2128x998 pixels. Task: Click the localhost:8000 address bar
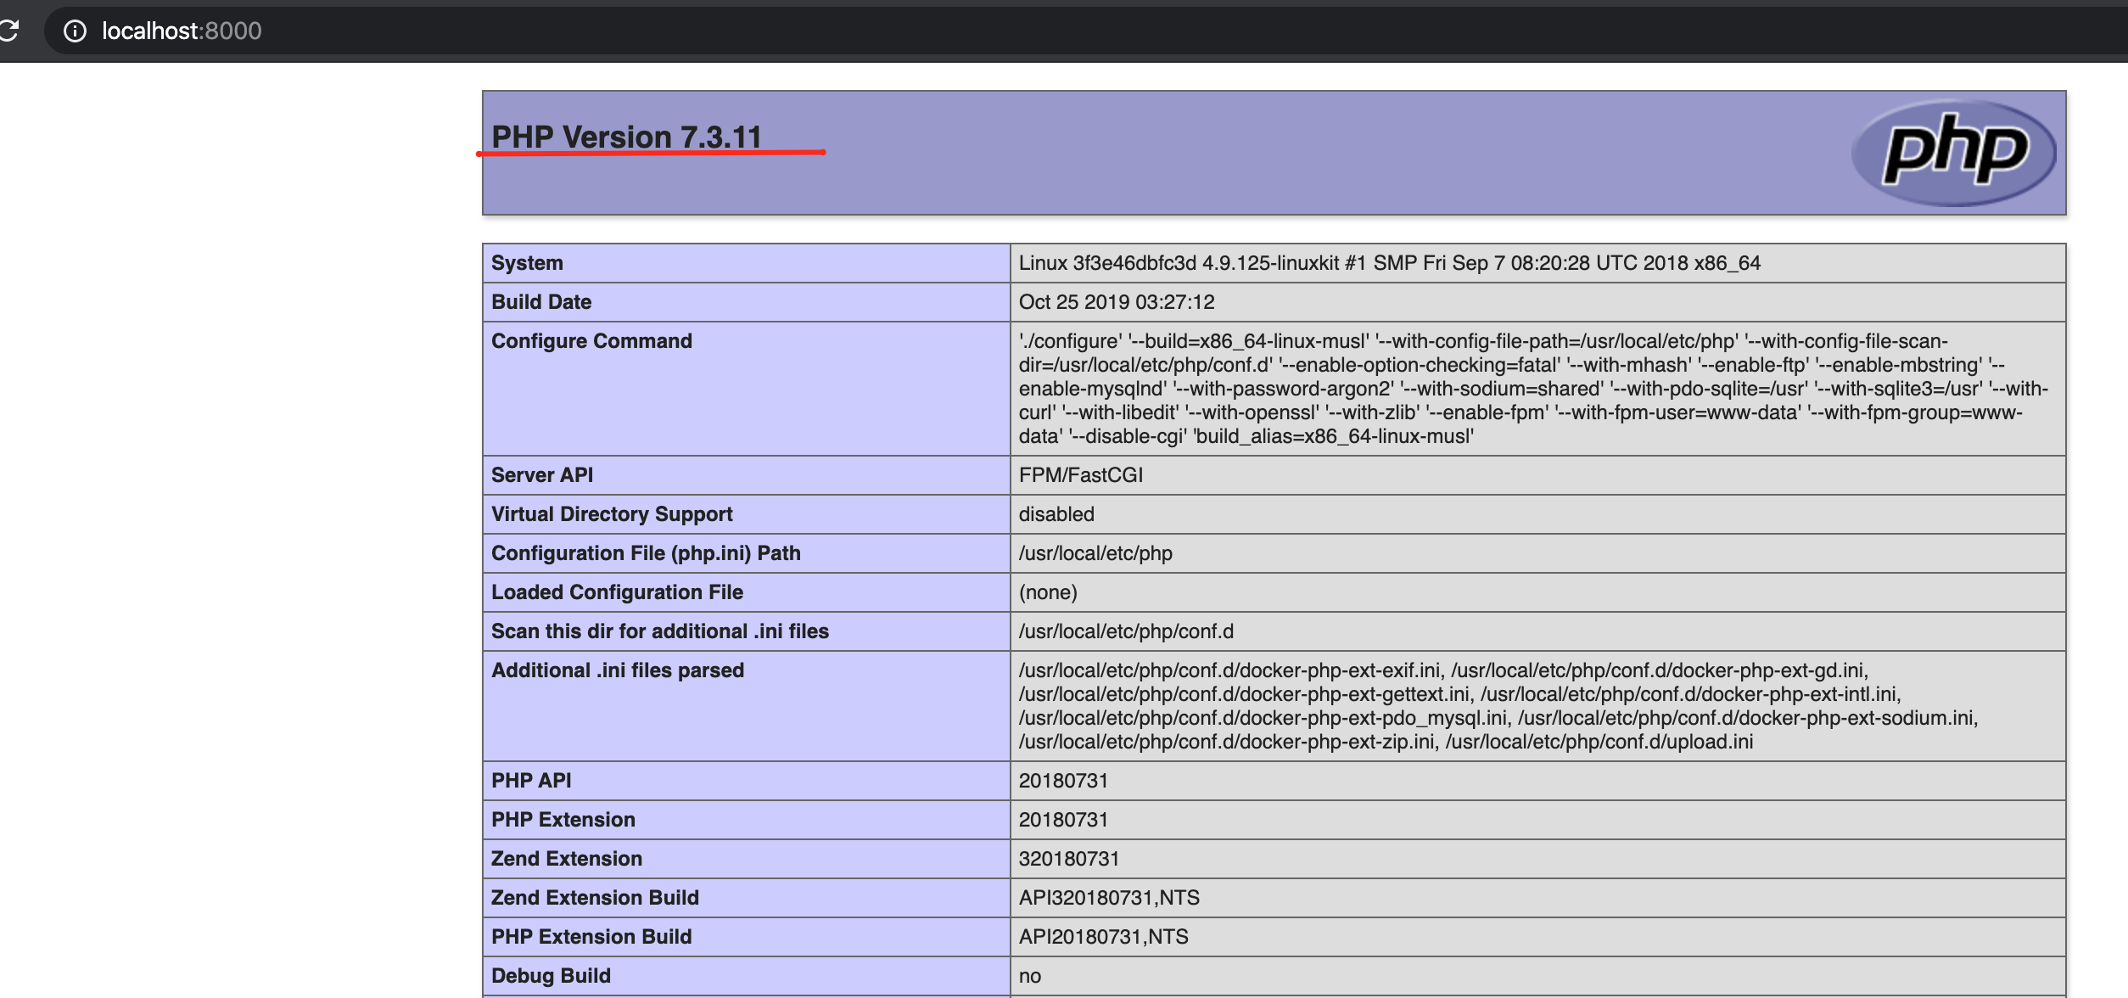[x=182, y=31]
